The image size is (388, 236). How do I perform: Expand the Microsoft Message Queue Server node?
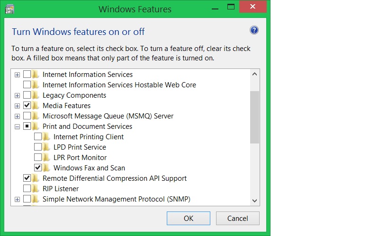tap(17, 116)
